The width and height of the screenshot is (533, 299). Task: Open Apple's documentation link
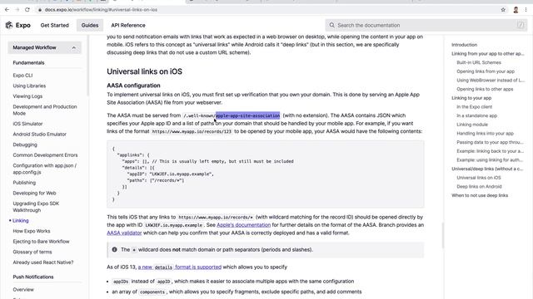tap(243, 225)
